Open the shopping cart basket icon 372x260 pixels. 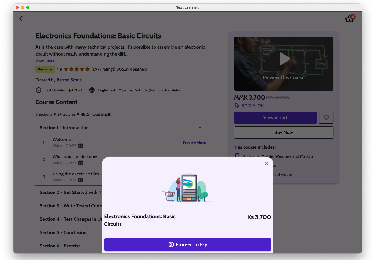point(349,19)
